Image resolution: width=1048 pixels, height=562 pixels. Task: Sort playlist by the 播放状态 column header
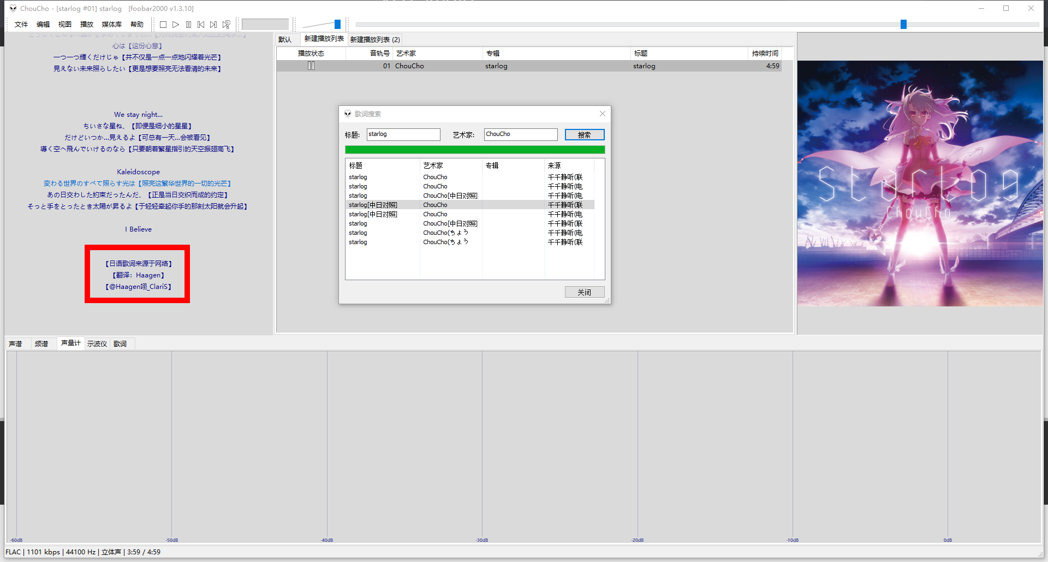[311, 53]
